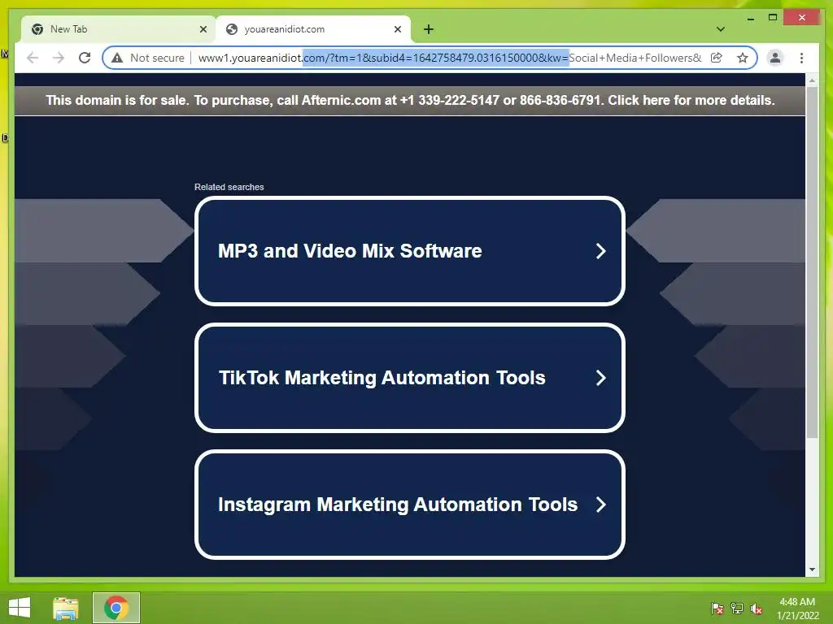This screenshot has width=833, height=624.
Task: Close the New Tab tab
Action: pyautogui.click(x=203, y=29)
